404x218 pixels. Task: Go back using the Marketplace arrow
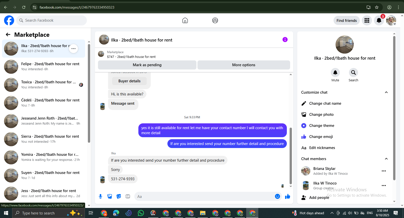8,34
